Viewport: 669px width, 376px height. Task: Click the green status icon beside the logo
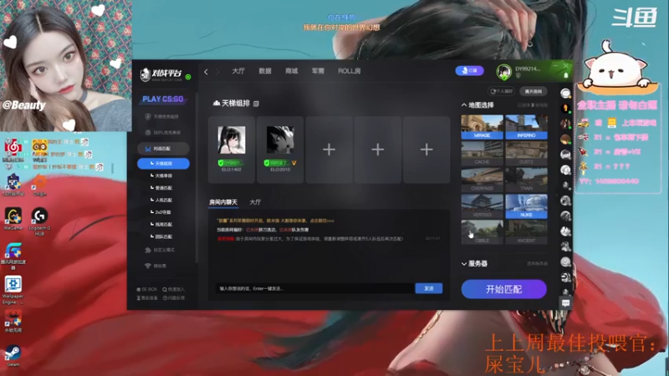188,77
